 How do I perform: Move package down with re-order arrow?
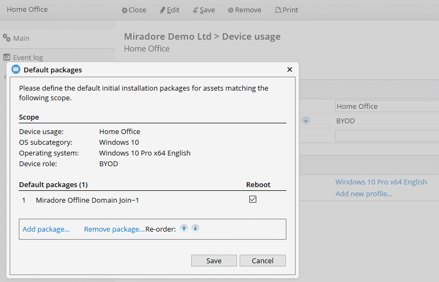(196, 229)
